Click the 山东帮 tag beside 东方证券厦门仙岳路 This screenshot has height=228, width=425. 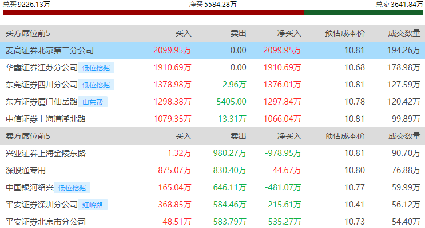coord(93,102)
